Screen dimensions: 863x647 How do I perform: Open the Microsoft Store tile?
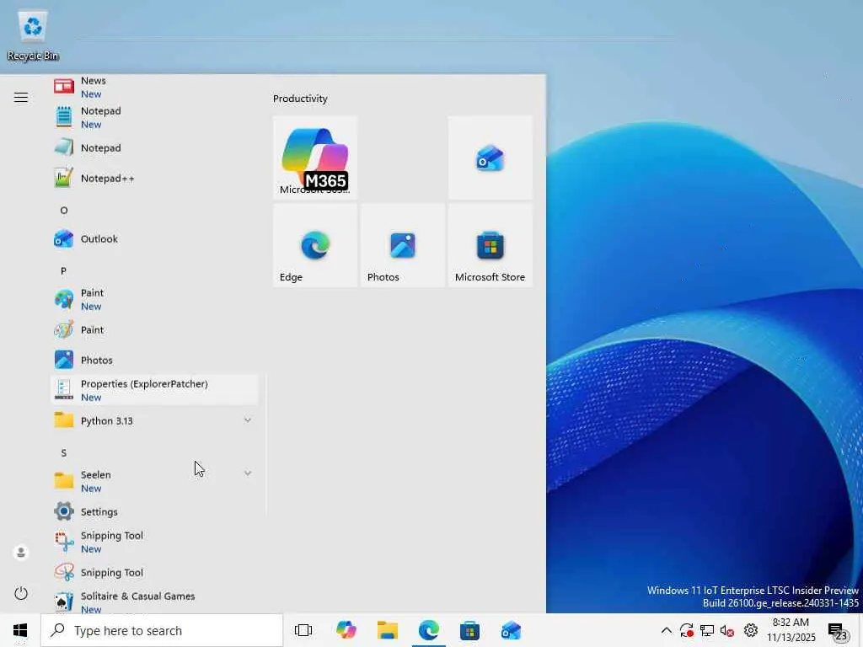490,245
